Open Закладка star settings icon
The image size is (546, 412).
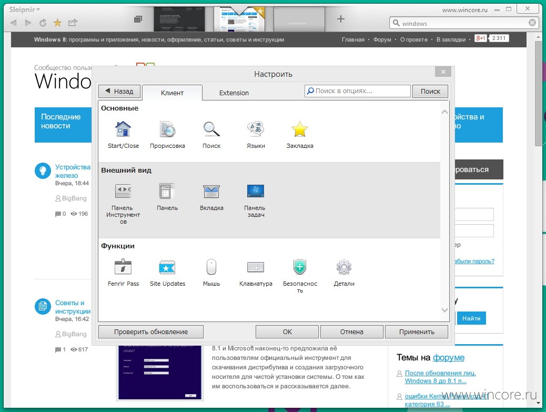point(300,135)
